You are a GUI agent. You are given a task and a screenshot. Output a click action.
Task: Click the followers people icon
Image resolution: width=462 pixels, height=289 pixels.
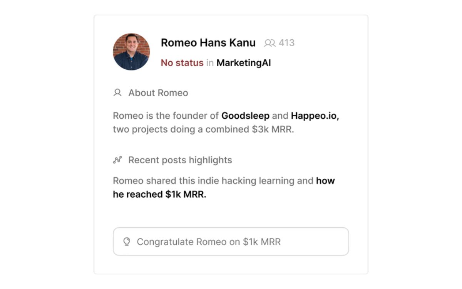pyautogui.click(x=269, y=43)
